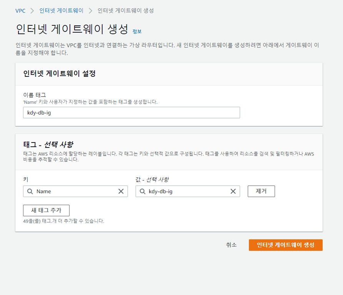Clear the kdy-db-ig value field with X
The height and width of the screenshot is (295, 343).
pyautogui.click(x=233, y=191)
